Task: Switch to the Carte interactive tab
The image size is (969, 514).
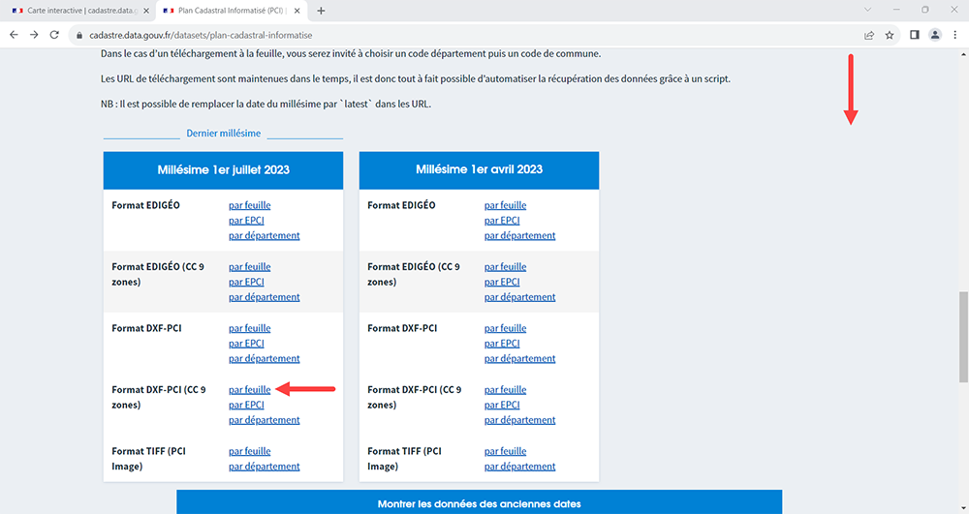Action: 73,11
